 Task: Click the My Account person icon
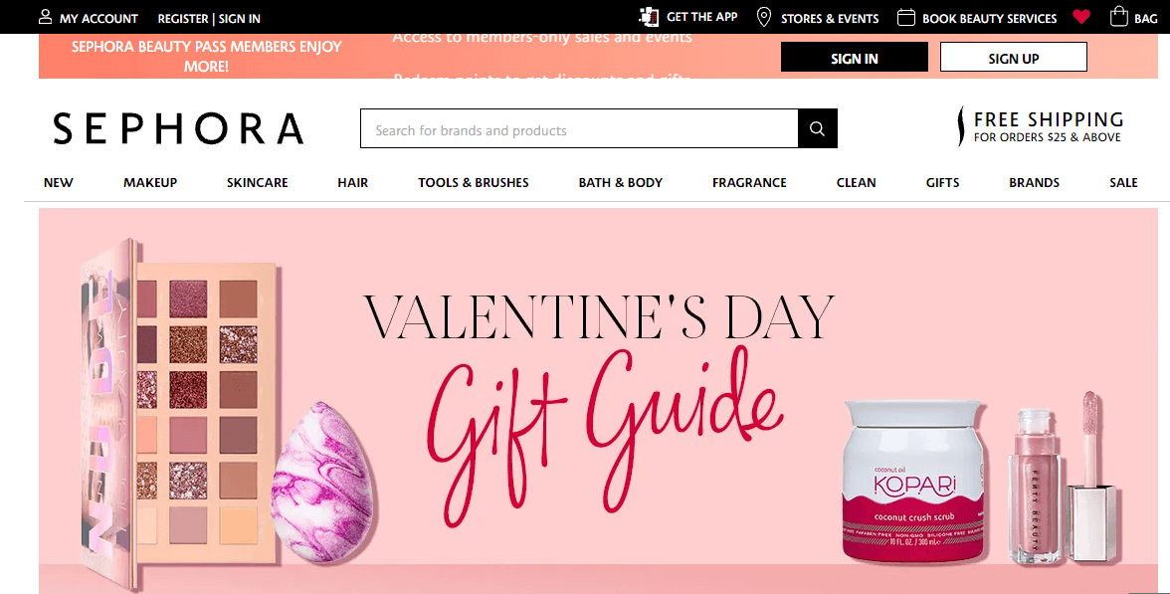[x=46, y=17]
